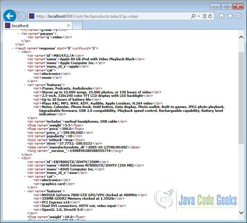Click 'OpenGL 2.0, DirectX 9.0' feature
The width and height of the screenshot is (247, 223).
tap(62, 210)
